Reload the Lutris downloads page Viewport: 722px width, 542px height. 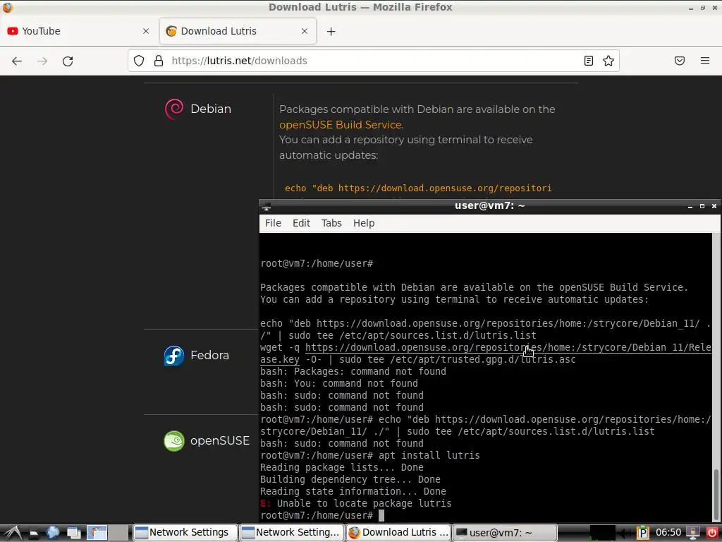(68, 61)
